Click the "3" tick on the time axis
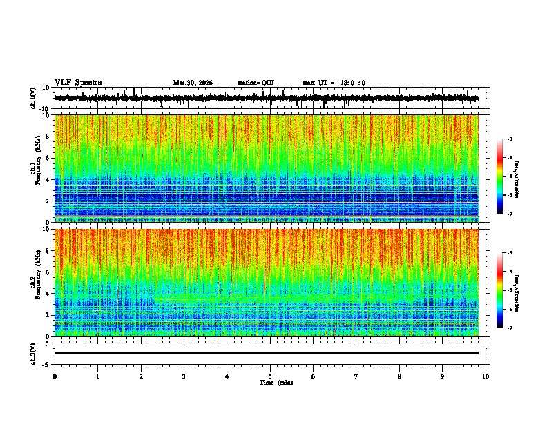Viewport: 547px width, 422px height. pos(184,376)
